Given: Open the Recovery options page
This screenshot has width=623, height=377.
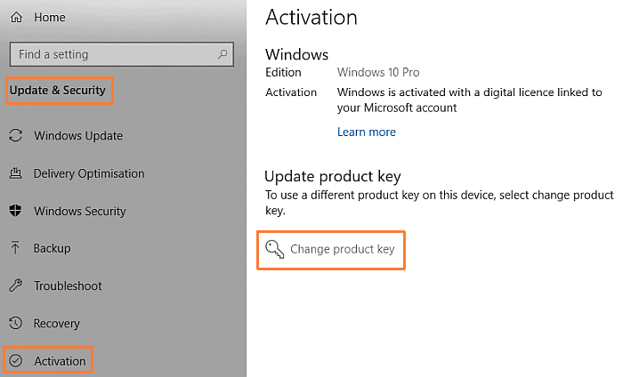Looking at the screenshot, I should 56,324.
